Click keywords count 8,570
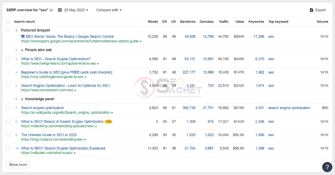335x175 pixels. [x=260, y=59]
